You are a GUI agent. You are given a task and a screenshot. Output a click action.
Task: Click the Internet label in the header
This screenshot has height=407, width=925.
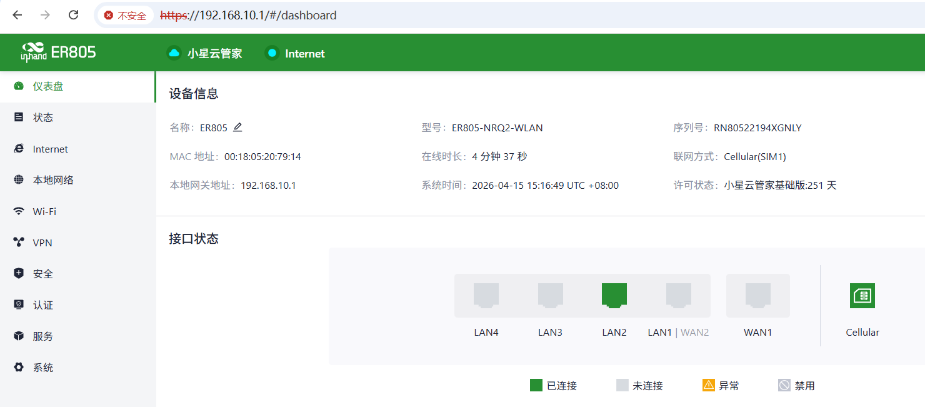click(305, 54)
